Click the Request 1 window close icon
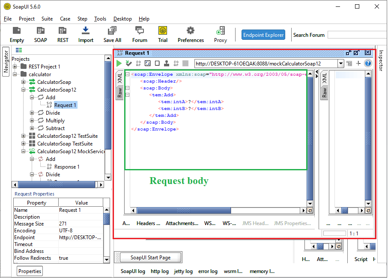 click(x=368, y=53)
